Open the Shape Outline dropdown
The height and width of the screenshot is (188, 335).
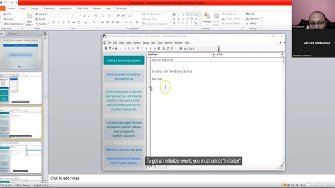pos(231,19)
